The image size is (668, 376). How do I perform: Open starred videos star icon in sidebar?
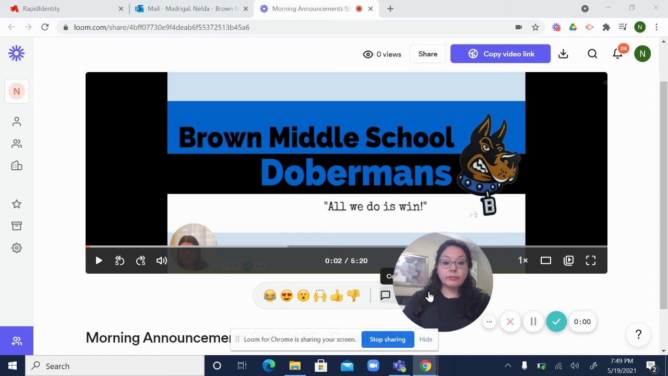(x=17, y=204)
